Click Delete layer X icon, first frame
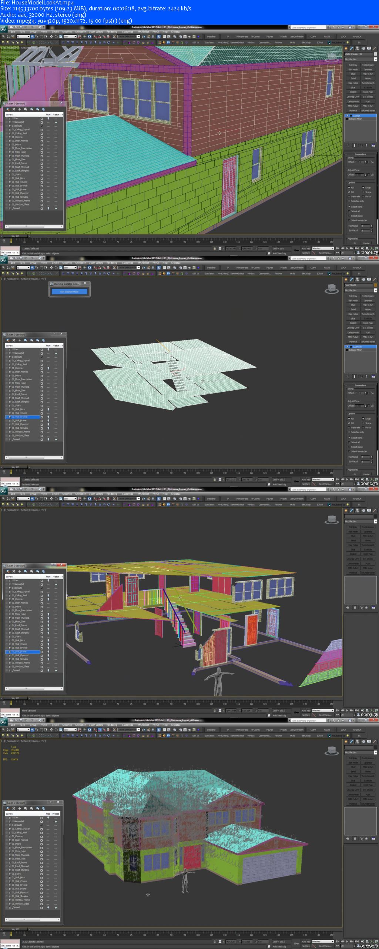The width and height of the screenshot is (379, 949). [14, 109]
